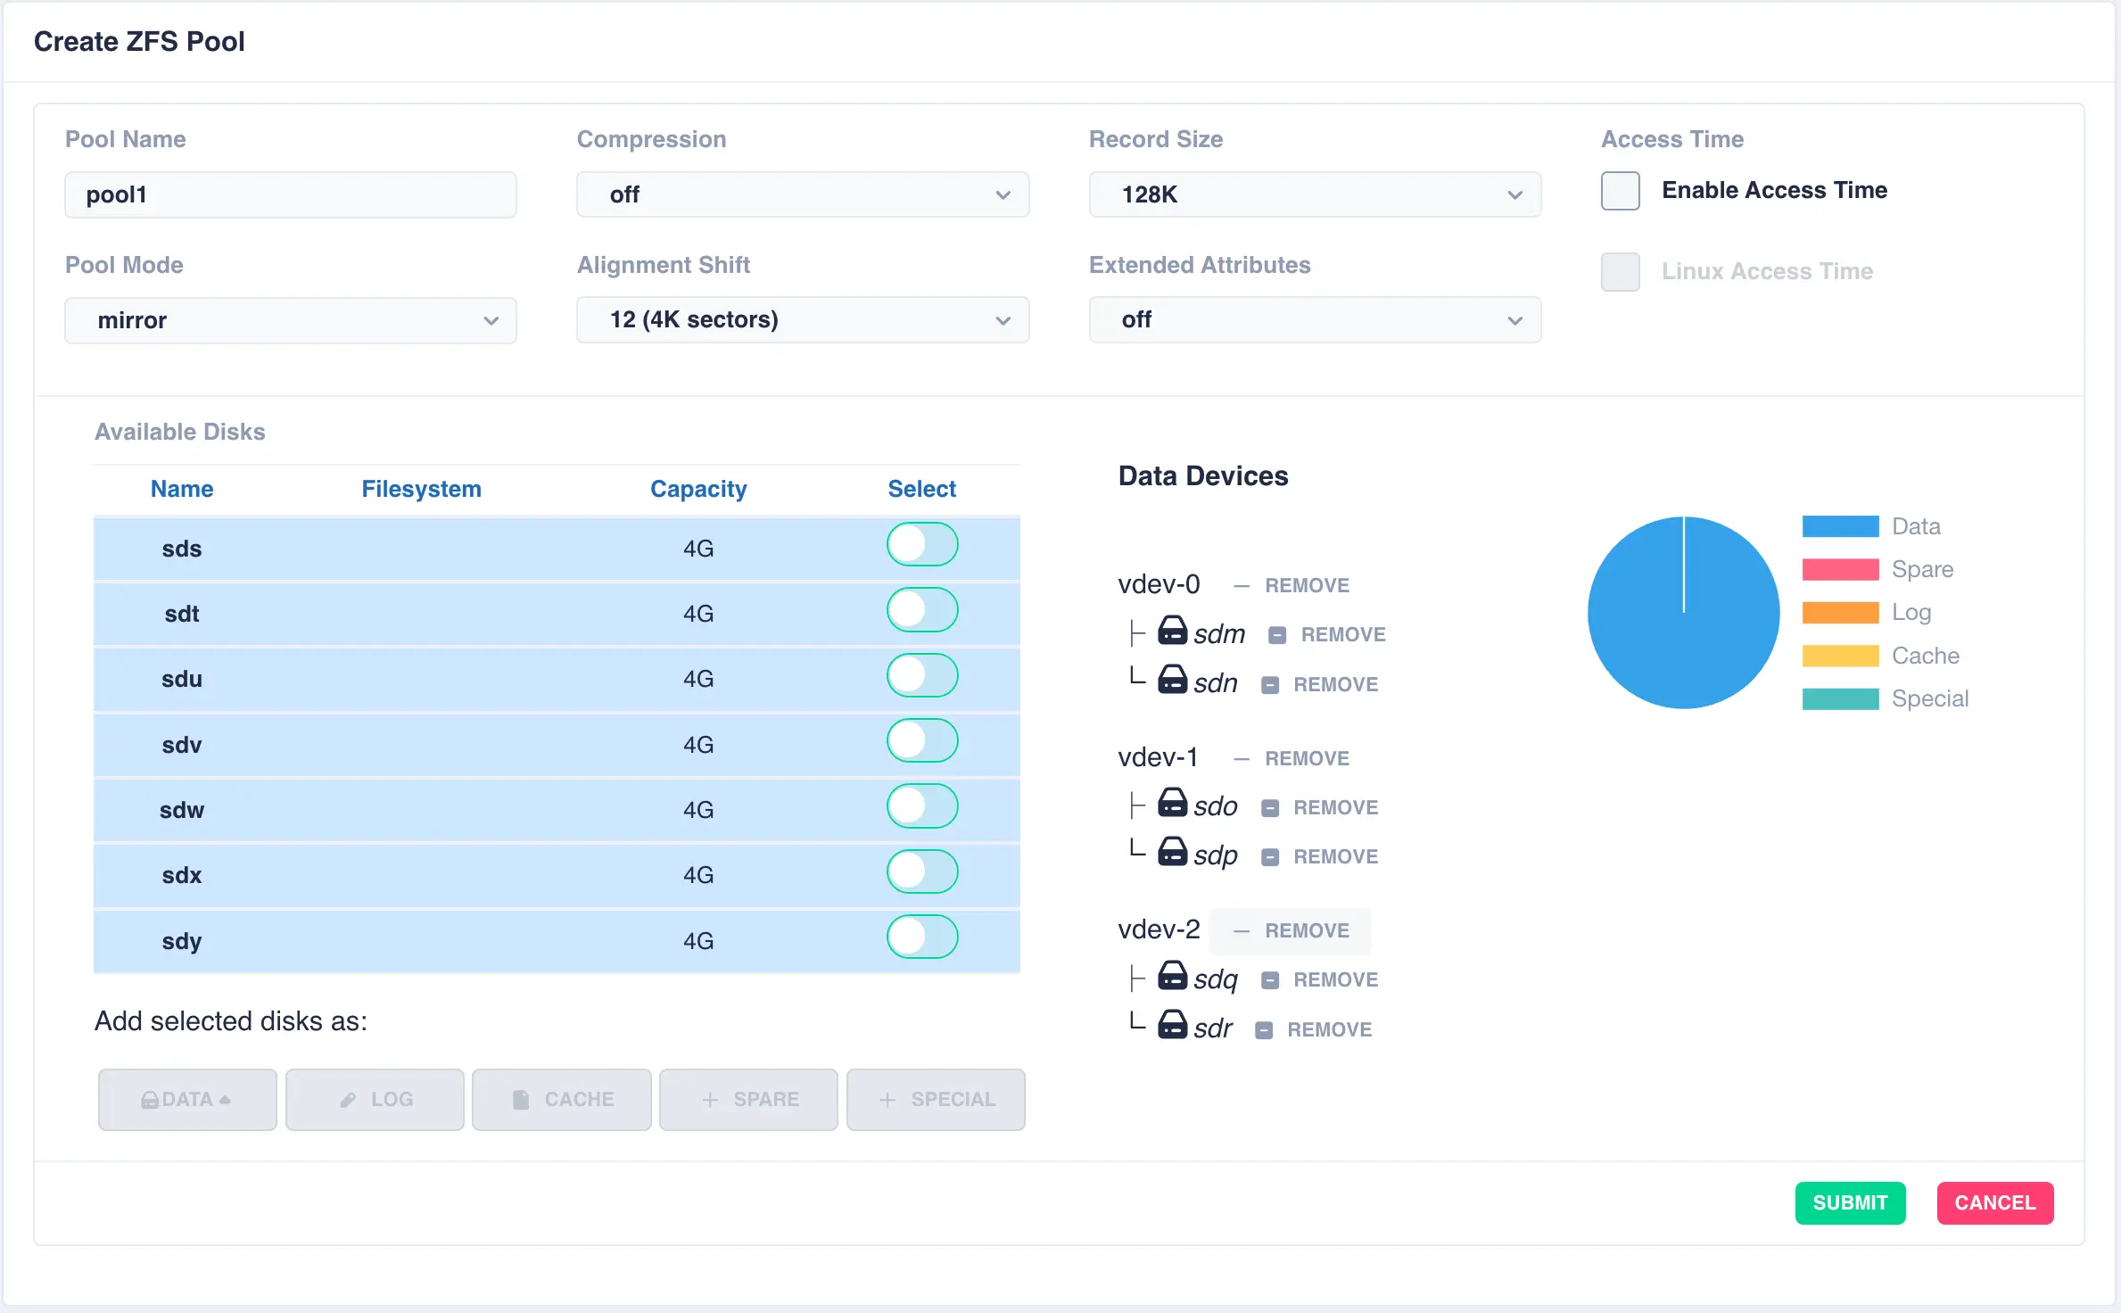Click the dash icon for vdev-0 REMOVE

[1241, 586]
